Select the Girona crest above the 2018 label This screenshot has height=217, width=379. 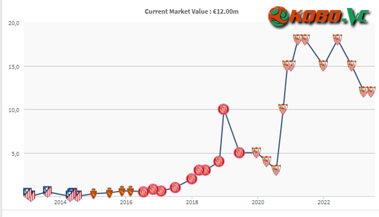[x=192, y=178]
